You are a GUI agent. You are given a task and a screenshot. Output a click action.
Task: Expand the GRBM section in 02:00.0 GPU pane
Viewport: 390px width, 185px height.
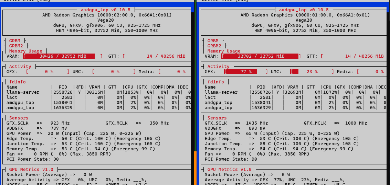(14, 41)
